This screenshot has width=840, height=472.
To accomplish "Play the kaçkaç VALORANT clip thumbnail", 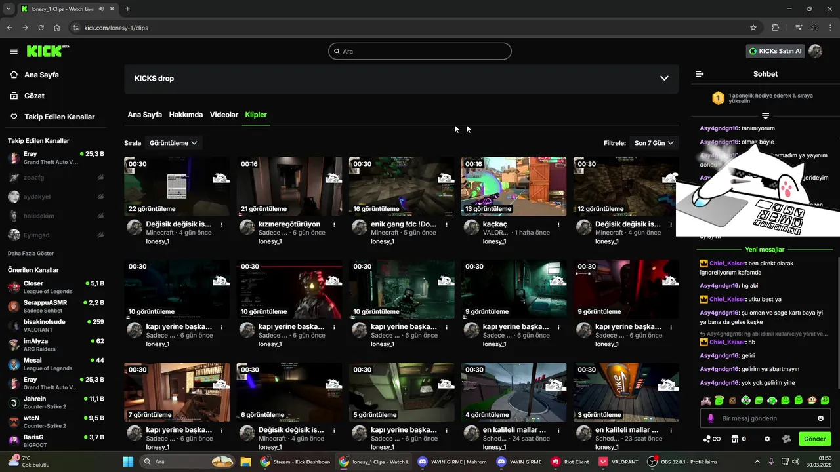I will [x=513, y=186].
